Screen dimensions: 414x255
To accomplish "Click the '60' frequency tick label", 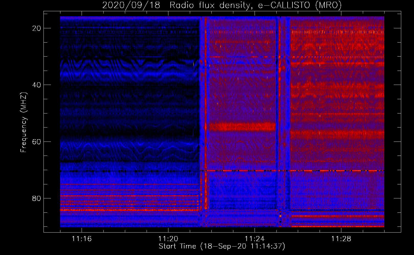I will [37, 142].
